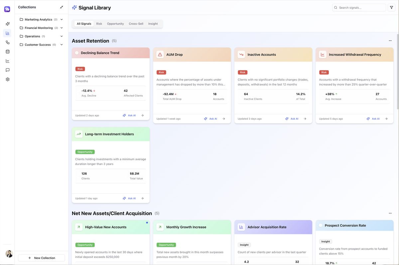Screen dimensions: 399x265
Task: Open Declining Balance Trend card arrow
Action: (142, 115)
